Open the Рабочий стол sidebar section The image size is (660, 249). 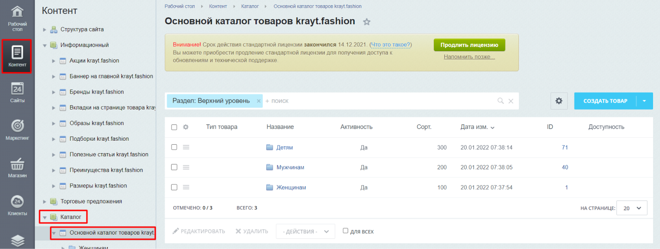[17, 18]
